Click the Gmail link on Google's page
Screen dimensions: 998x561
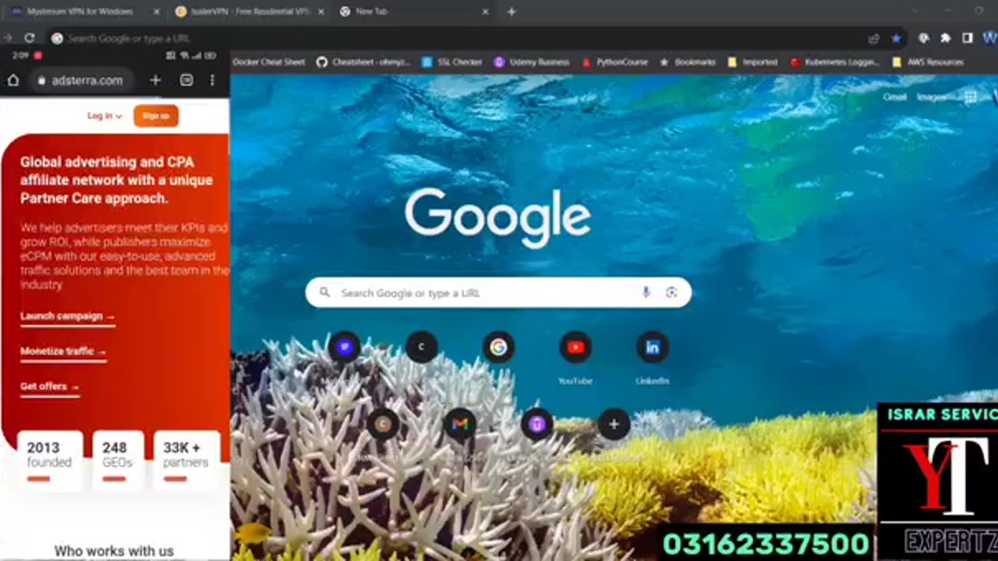894,97
